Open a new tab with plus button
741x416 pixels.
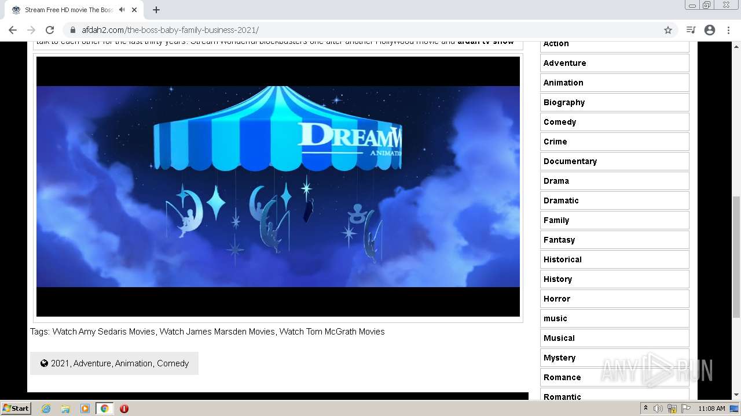click(156, 10)
